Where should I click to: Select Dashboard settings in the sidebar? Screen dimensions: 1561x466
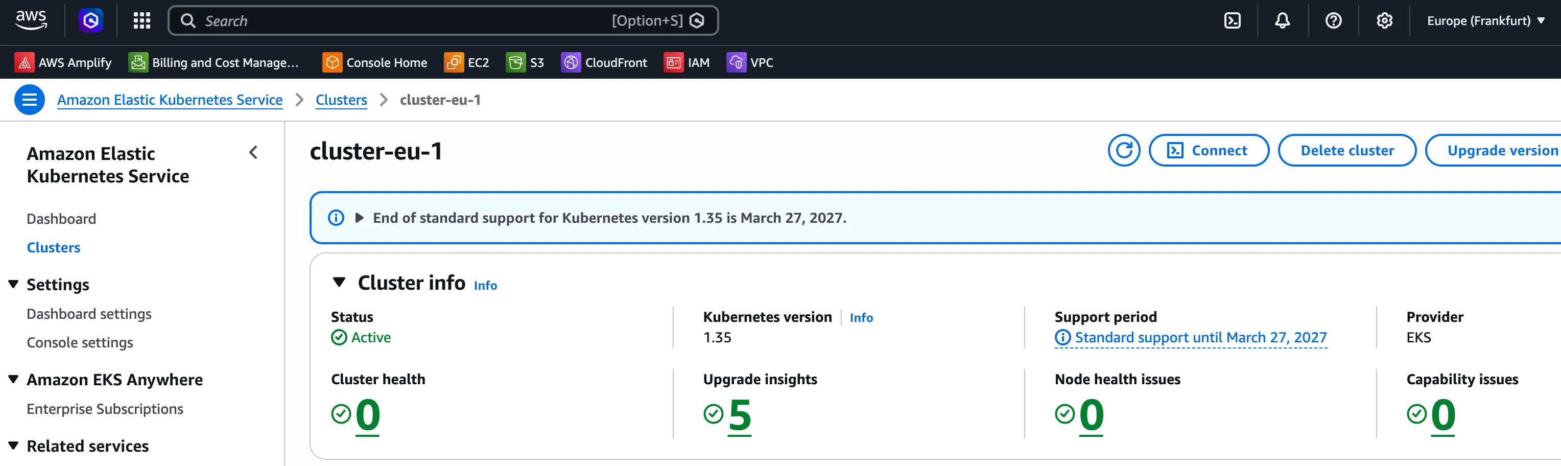click(x=89, y=314)
